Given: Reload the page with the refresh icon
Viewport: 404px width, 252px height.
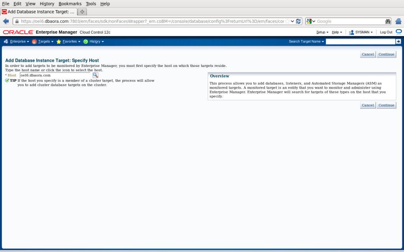Looking at the screenshot, I should pyautogui.click(x=298, y=21).
